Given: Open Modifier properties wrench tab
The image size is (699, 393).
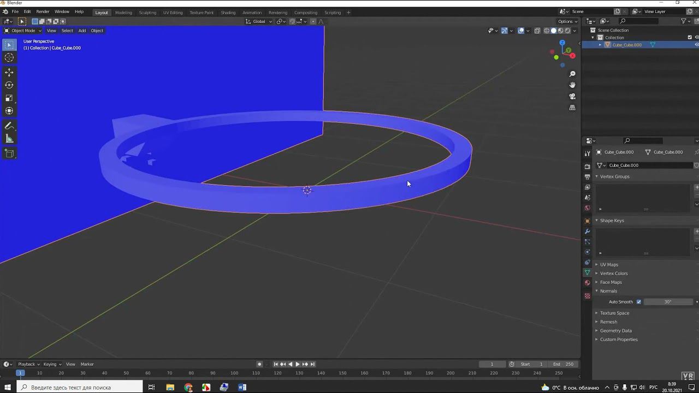Looking at the screenshot, I should [x=588, y=231].
